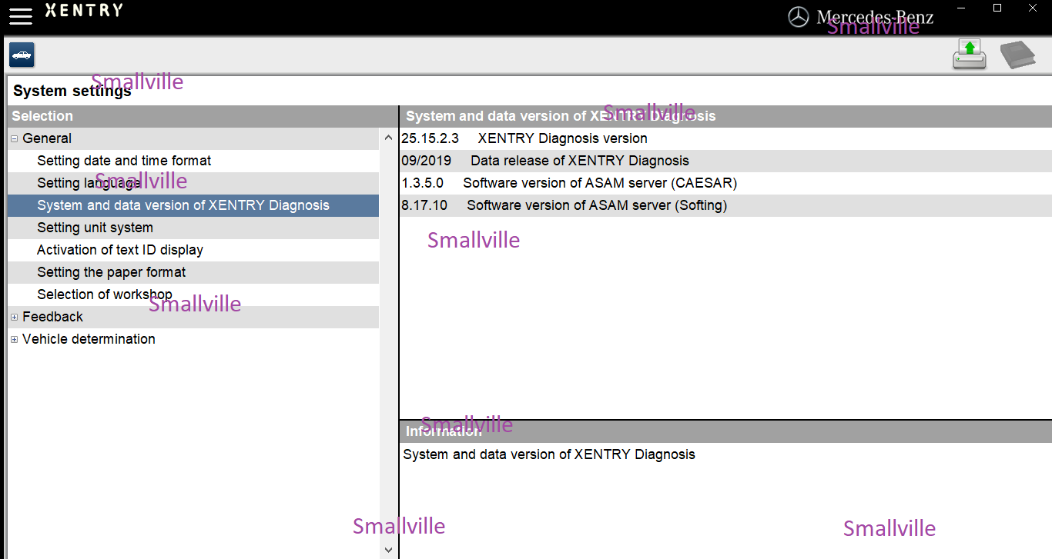
Task: Select Activation of text ID display
Action: click(x=193, y=250)
